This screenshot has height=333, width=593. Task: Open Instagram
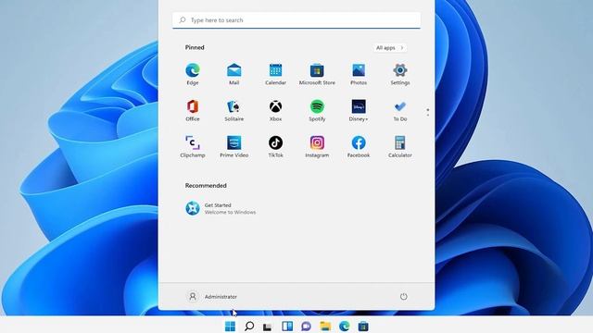317,146
